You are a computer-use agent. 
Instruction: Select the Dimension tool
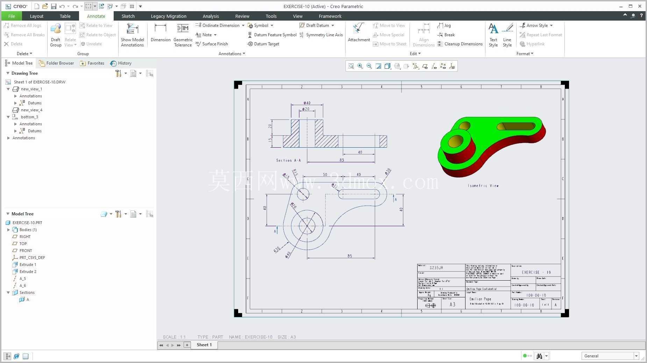coord(161,33)
